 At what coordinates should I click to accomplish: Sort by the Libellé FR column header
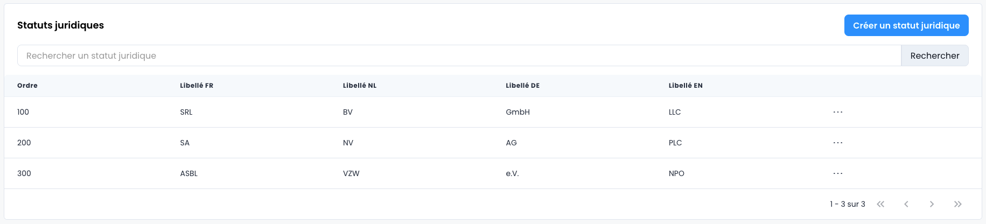(197, 86)
